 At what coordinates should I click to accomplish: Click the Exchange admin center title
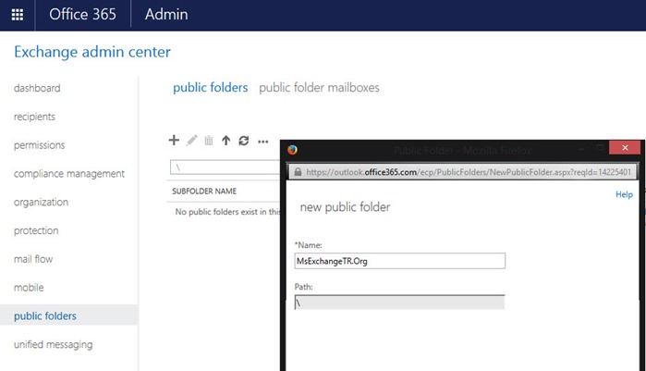click(92, 52)
